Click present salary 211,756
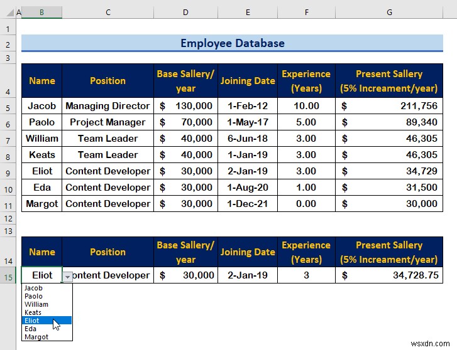 [389, 105]
